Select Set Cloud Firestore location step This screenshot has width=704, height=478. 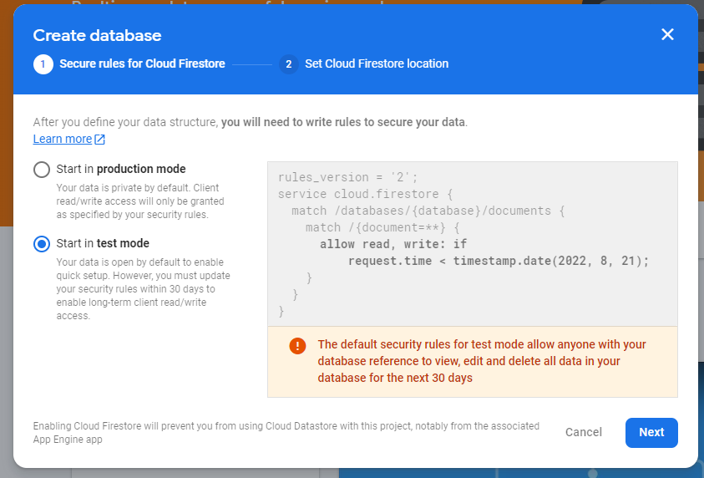pos(377,64)
